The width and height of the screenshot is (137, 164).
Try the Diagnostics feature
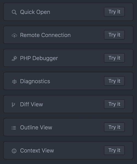click(x=114, y=81)
